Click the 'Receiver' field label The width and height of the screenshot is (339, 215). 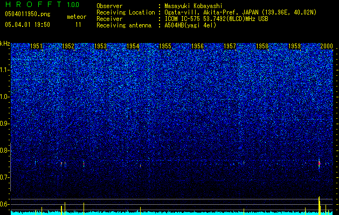pos(109,19)
